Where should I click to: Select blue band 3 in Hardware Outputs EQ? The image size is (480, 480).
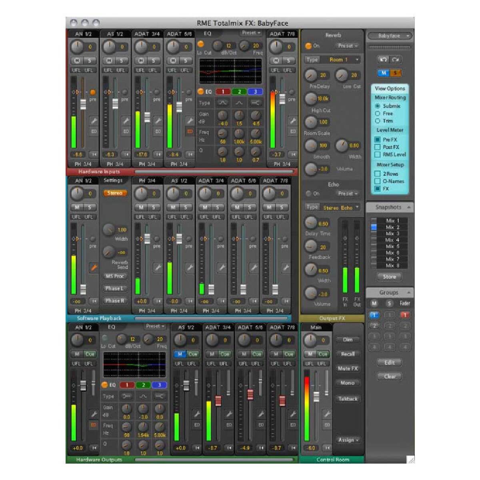pos(159,385)
